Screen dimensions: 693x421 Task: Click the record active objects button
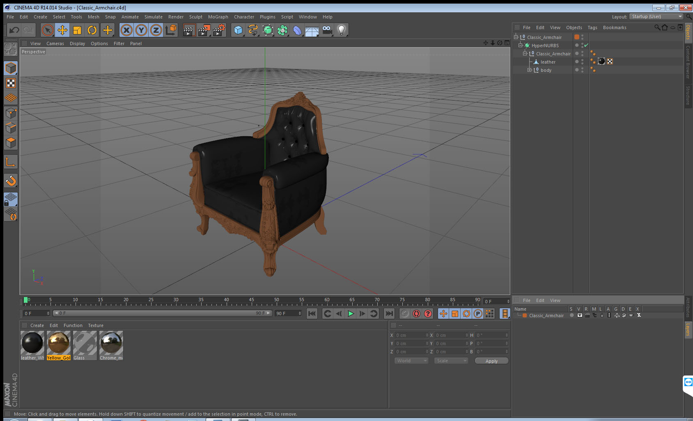pyautogui.click(x=405, y=313)
